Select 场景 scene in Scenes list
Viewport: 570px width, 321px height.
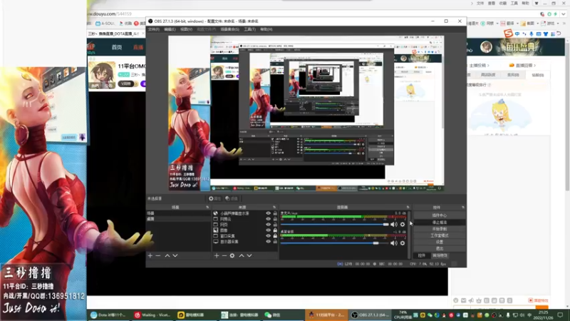click(x=178, y=213)
